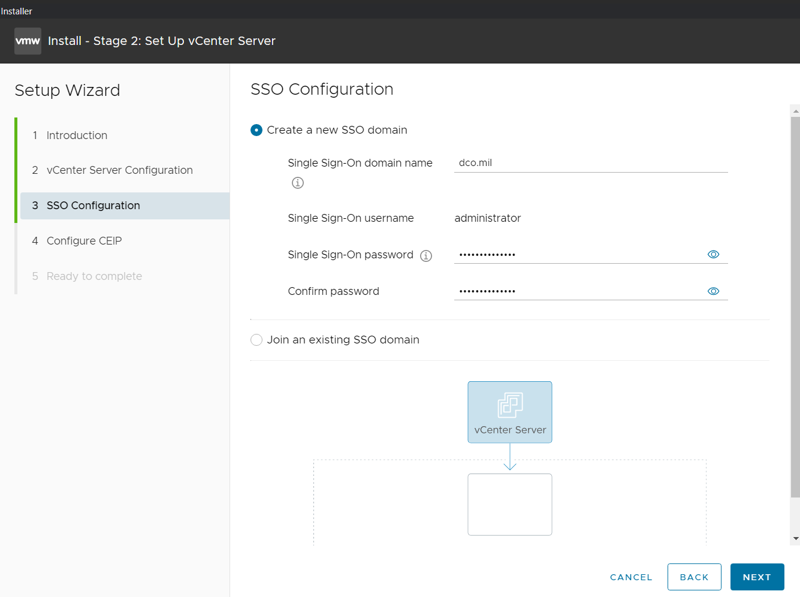Image resolution: width=800 pixels, height=597 pixels.
Task: Click 'Install - Stage 2: Set Up vCenter Server' title
Action: pos(162,41)
